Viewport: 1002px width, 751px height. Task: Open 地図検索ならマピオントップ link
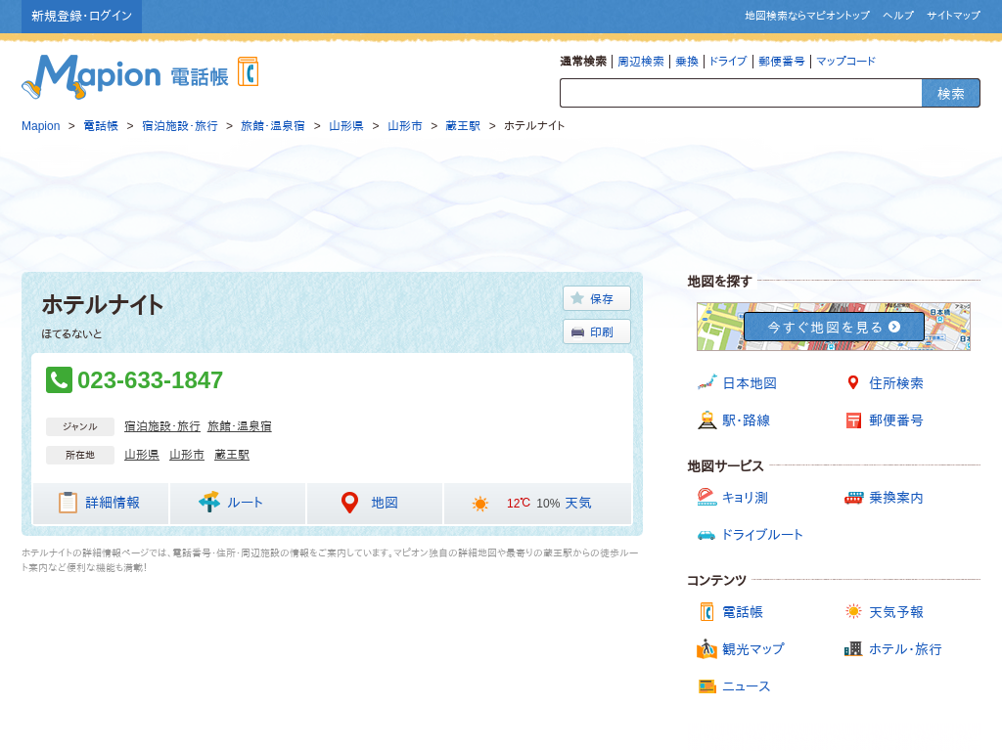click(x=807, y=16)
